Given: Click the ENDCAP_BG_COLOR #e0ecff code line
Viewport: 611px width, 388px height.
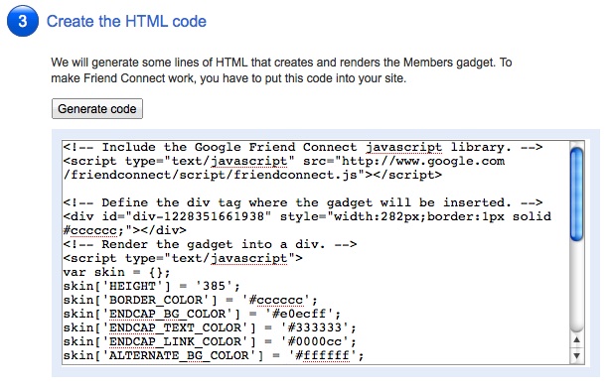Looking at the screenshot, I should (203, 314).
